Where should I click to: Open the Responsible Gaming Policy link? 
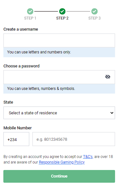[x=62, y=162]
